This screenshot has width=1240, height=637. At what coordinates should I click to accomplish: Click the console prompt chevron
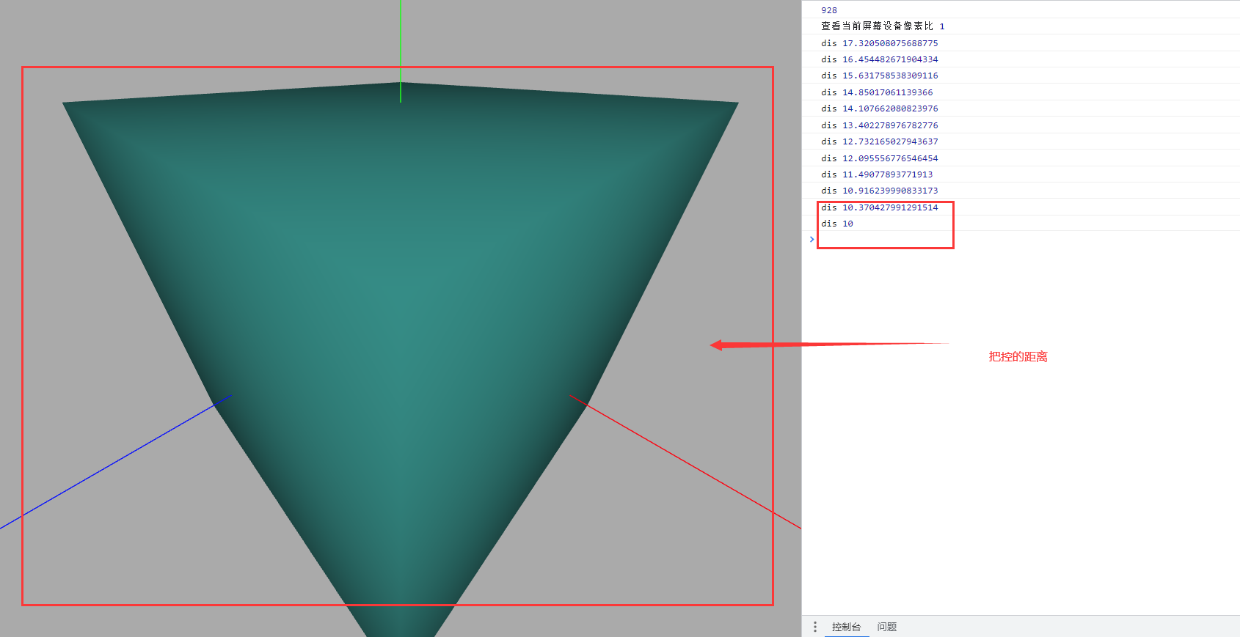click(812, 239)
